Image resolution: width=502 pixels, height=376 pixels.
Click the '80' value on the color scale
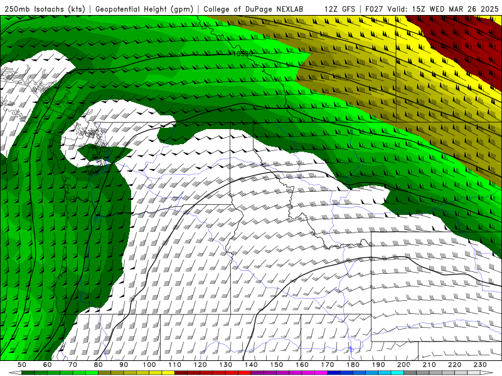click(99, 365)
